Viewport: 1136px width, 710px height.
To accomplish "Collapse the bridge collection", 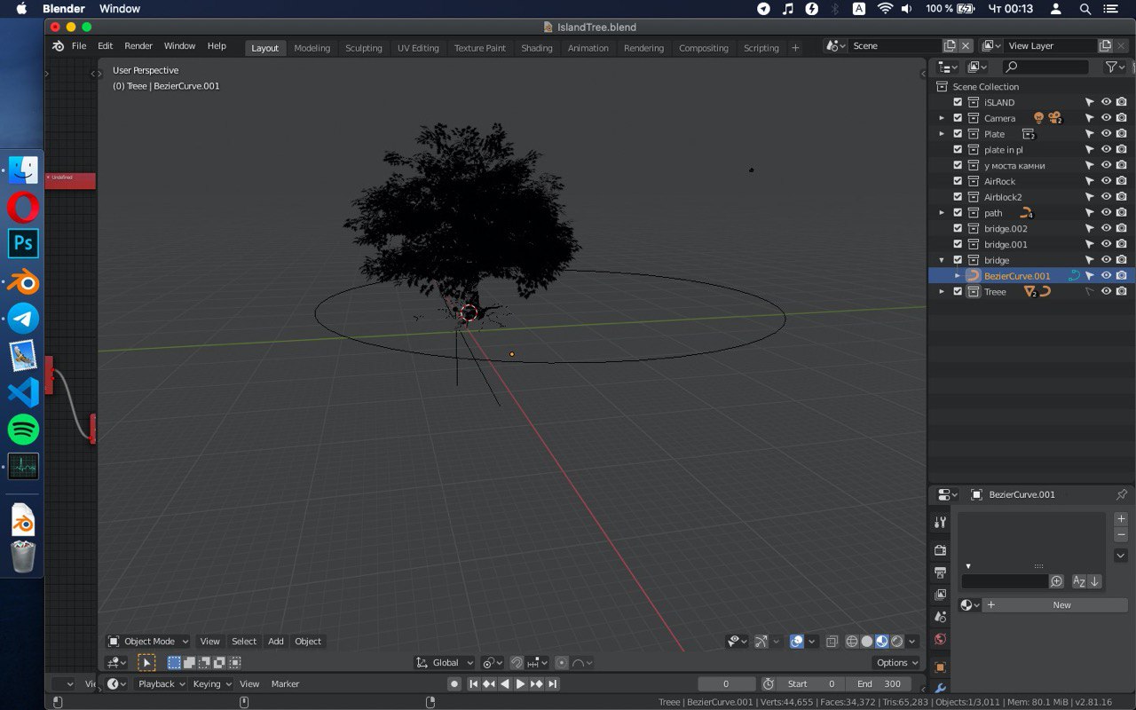I will tap(942, 260).
